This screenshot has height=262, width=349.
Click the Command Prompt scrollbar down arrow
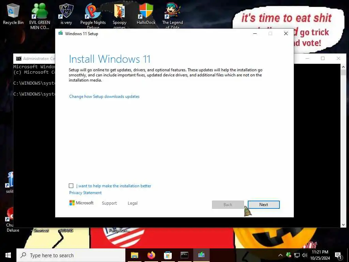coord(343,225)
